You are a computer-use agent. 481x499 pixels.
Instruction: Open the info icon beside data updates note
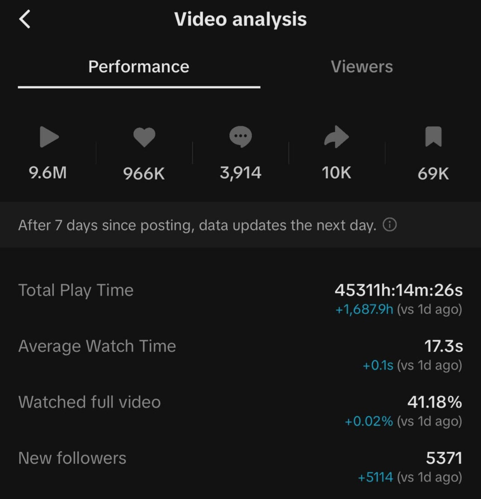tap(390, 225)
